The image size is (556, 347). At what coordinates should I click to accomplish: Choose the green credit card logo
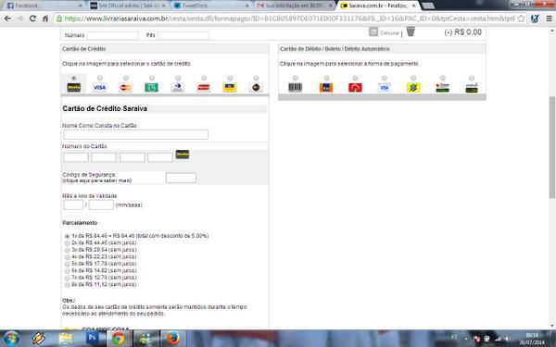tap(151, 87)
